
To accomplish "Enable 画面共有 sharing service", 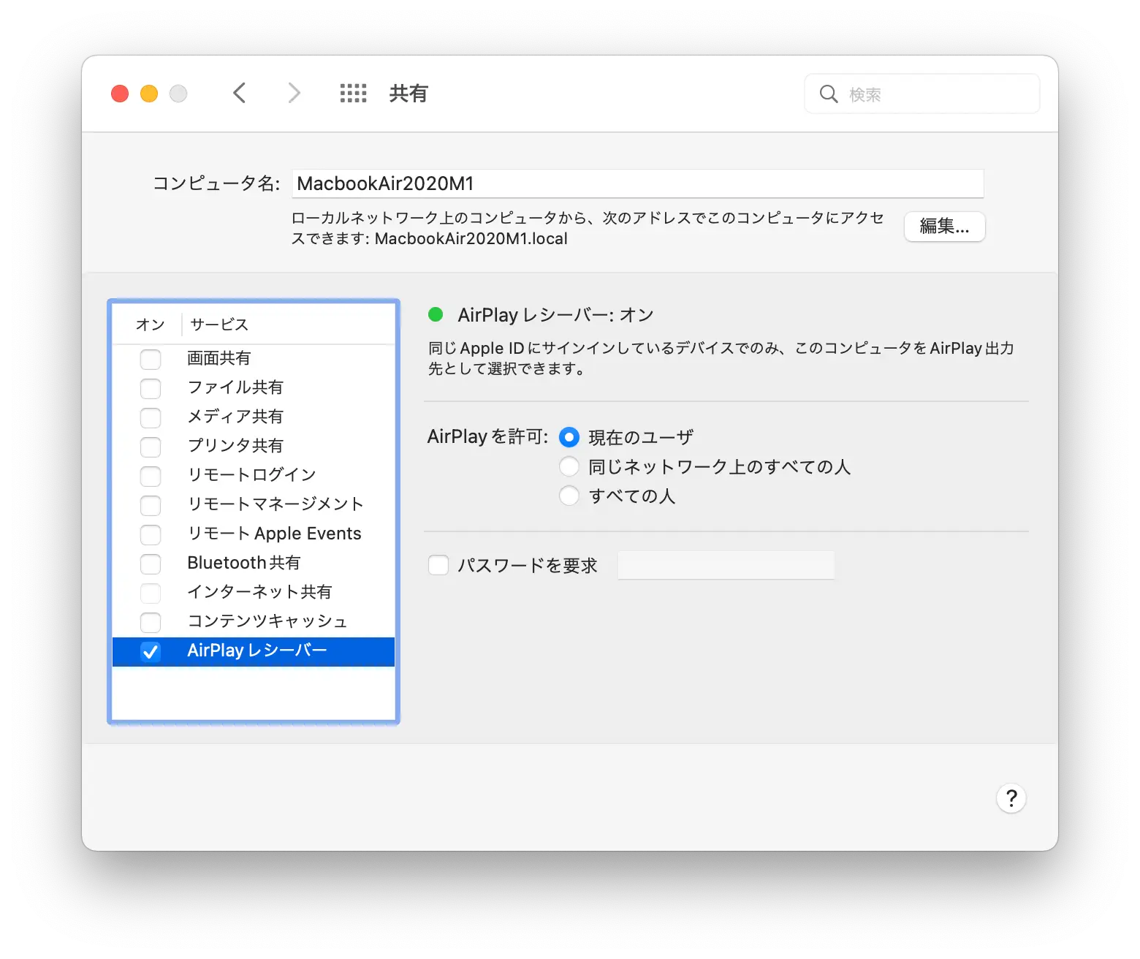I will [x=151, y=359].
